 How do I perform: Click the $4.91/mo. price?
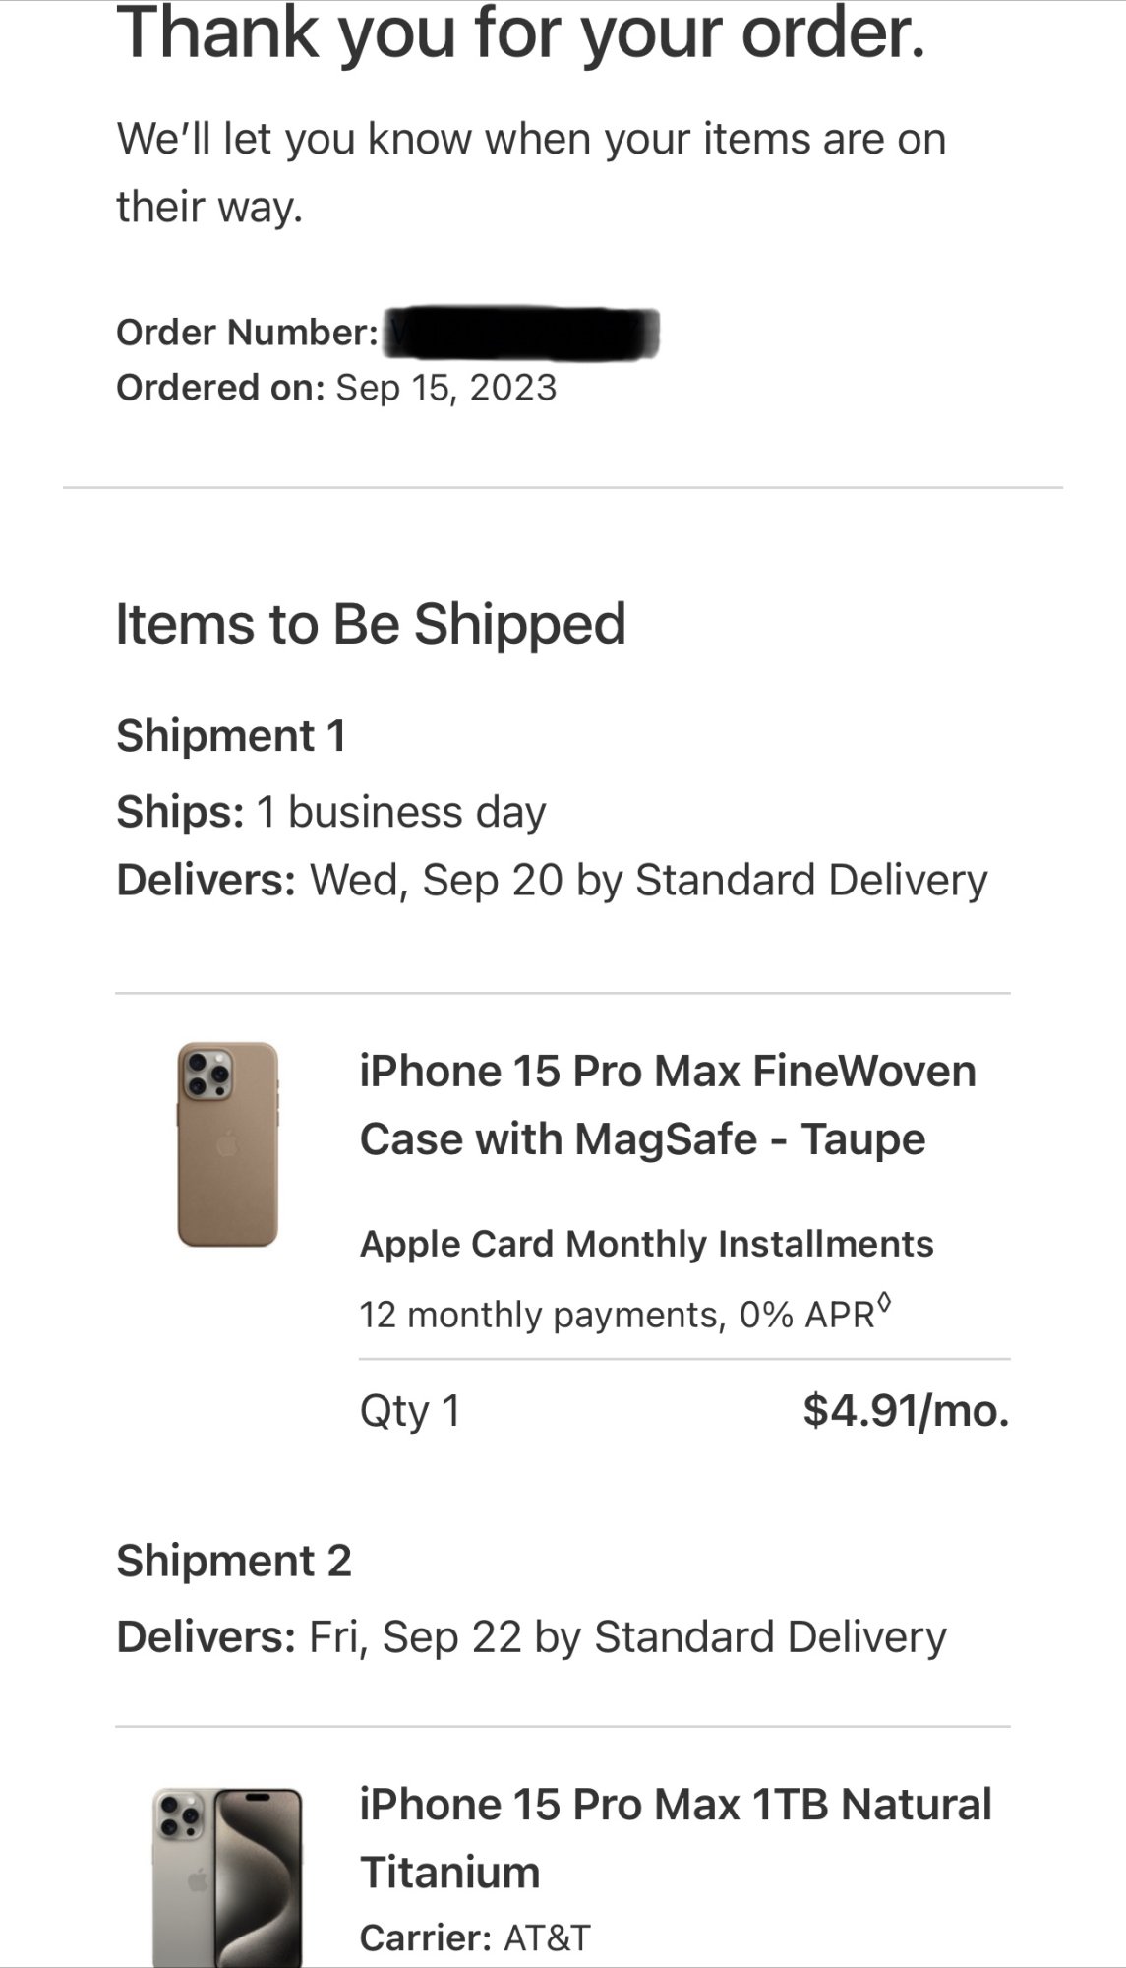pyautogui.click(x=906, y=1410)
